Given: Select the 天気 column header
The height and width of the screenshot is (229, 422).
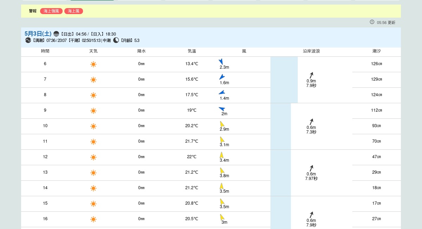Looking at the screenshot, I should tap(93, 51).
